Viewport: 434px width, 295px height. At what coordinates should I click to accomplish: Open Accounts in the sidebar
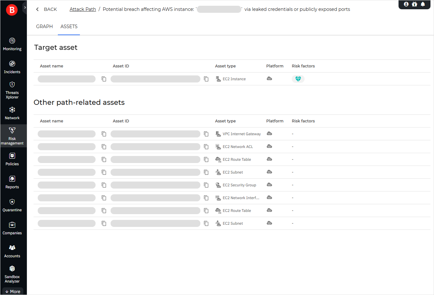pos(12,252)
